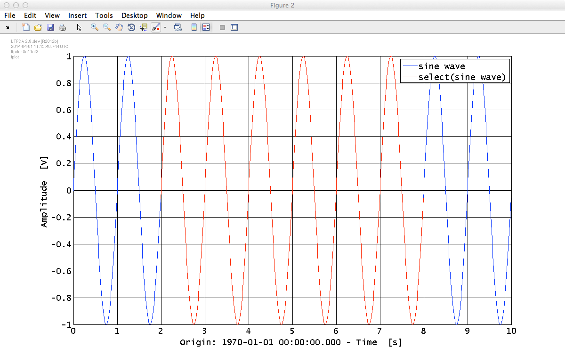Toggle the Link Plot tool
This screenshot has width=565, height=364.
click(x=178, y=27)
